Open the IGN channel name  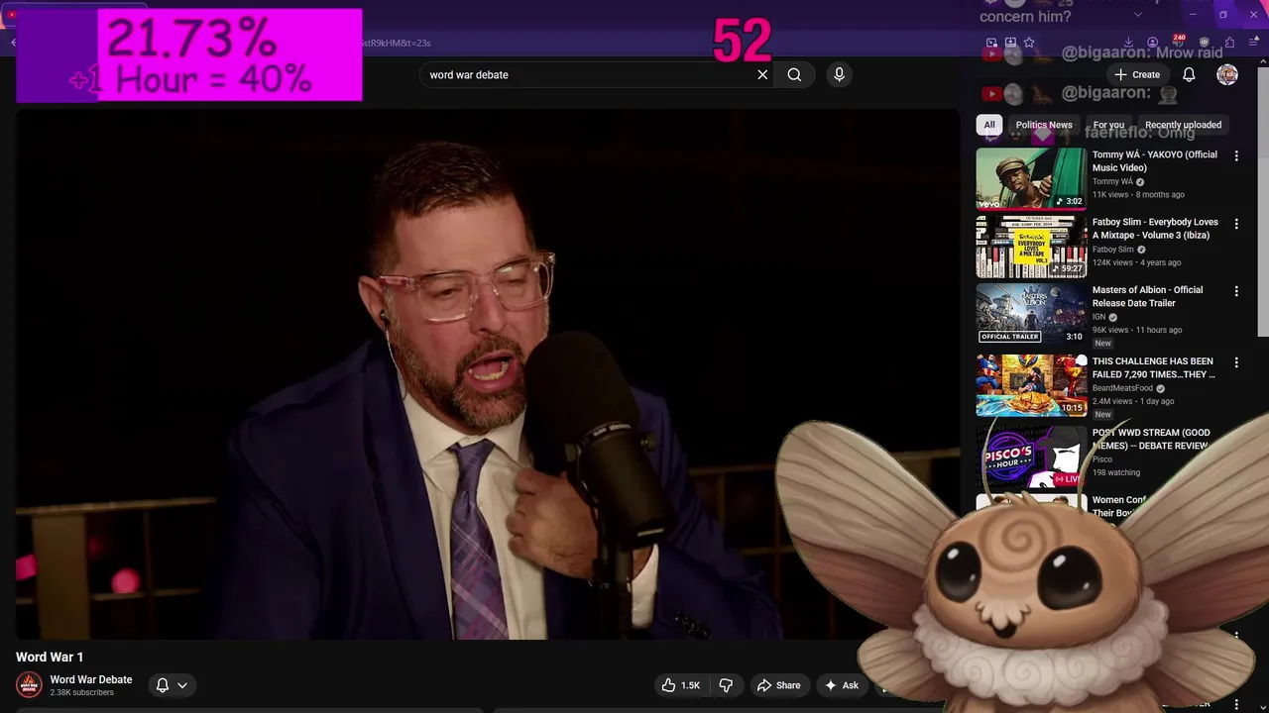tap(1098, 317)
